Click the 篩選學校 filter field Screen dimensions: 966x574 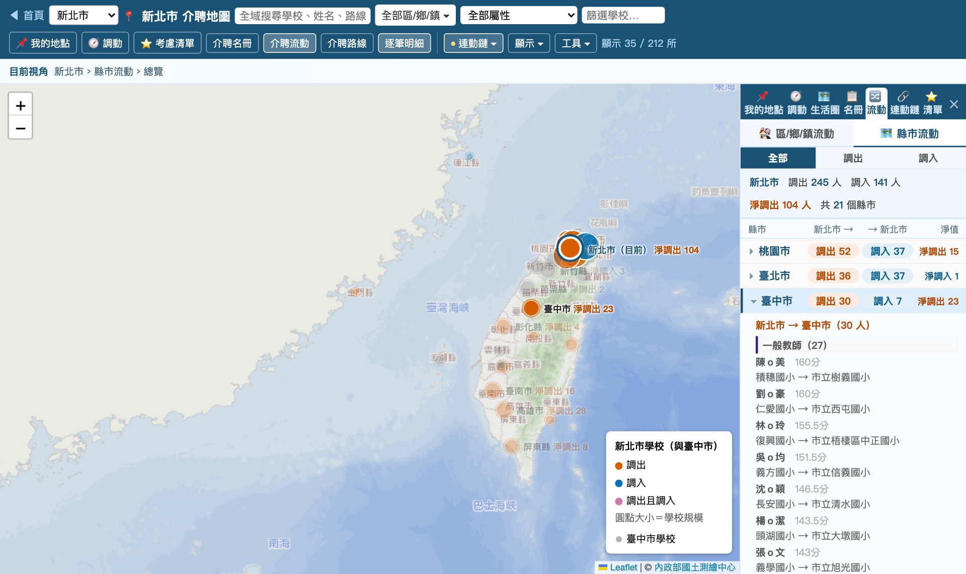pyautogui.click(x=623, y=16)
